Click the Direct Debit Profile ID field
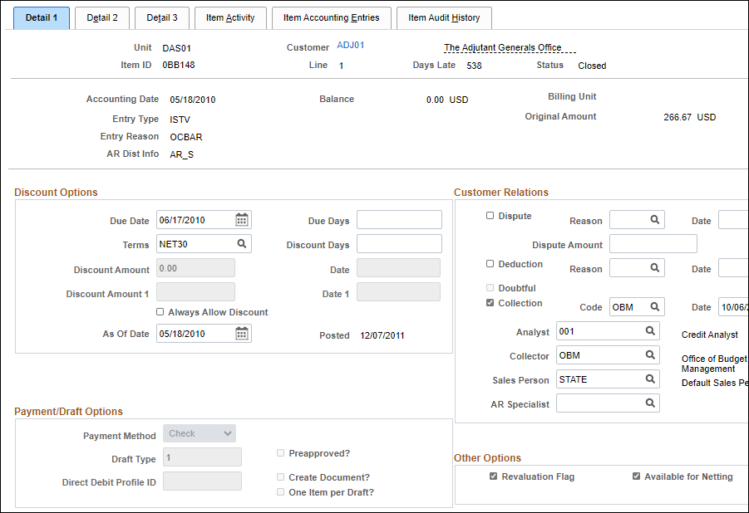 (x=203, y=481)
